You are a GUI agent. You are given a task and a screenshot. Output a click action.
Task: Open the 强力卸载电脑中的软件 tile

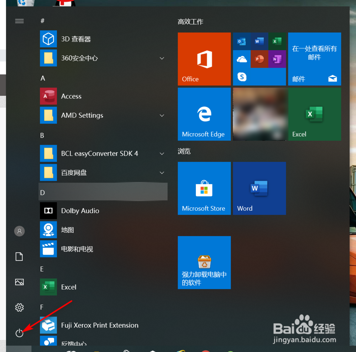tap(204, 262)
